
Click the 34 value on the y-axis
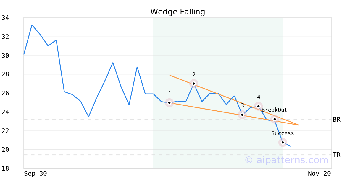pos(5,18)
